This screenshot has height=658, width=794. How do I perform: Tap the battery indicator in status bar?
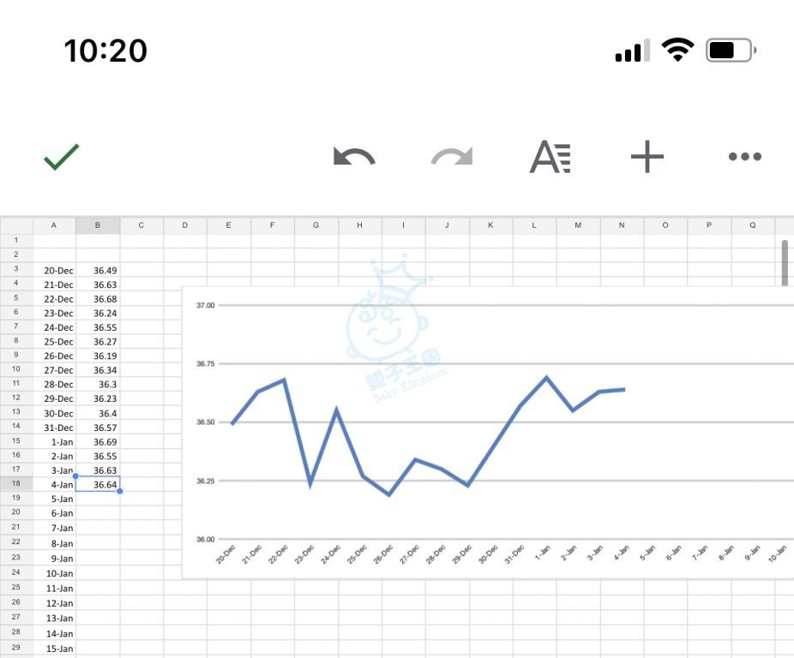click(x=730, y=51)
